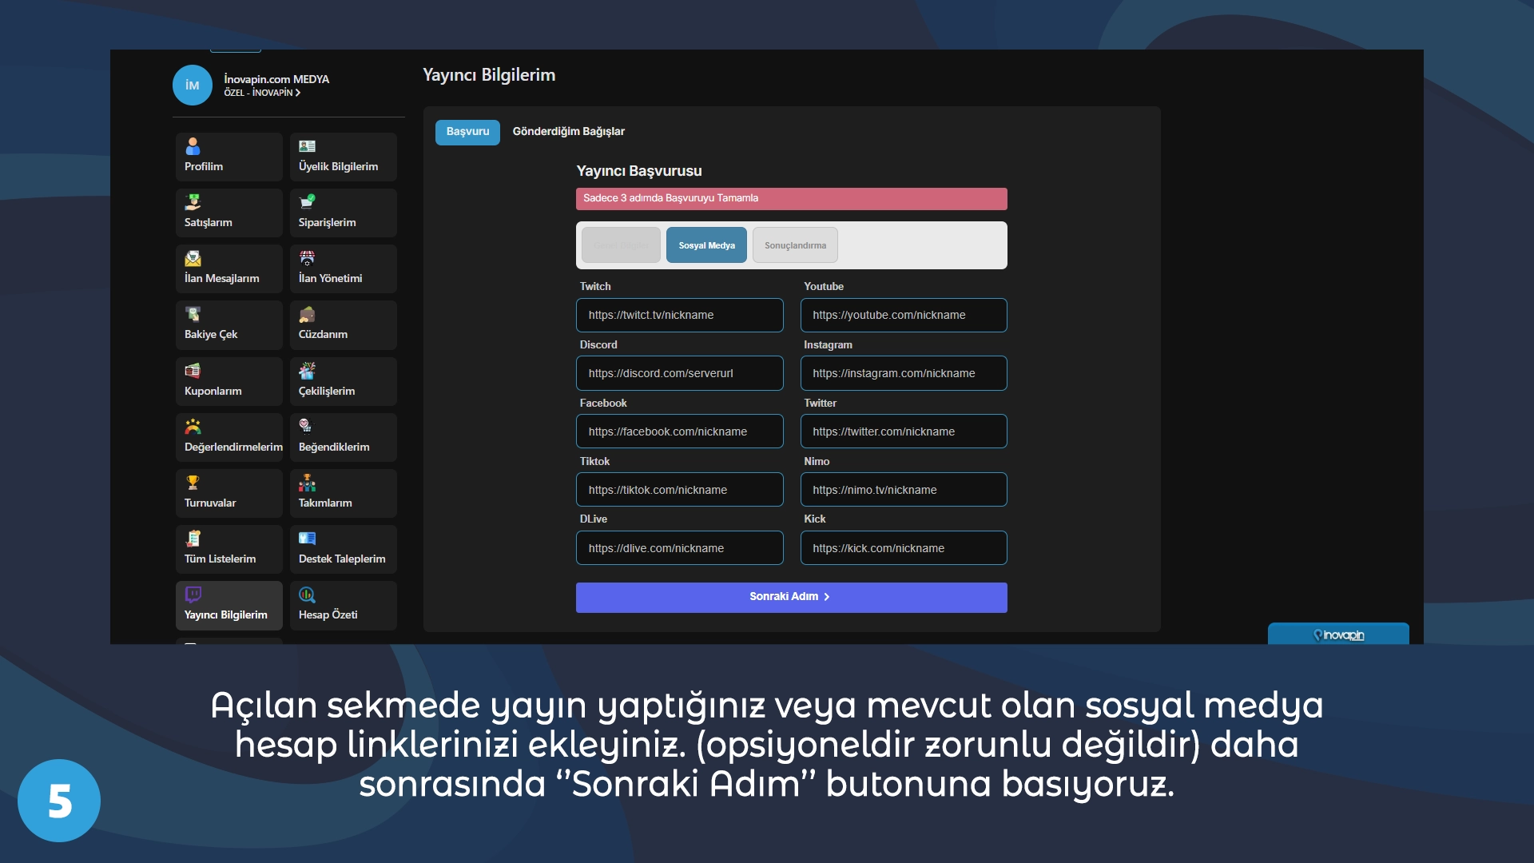Screen dimensions: 1534x863
Task: Open the İlan Yönetimi storefront icon
Action: click(307, 258)
